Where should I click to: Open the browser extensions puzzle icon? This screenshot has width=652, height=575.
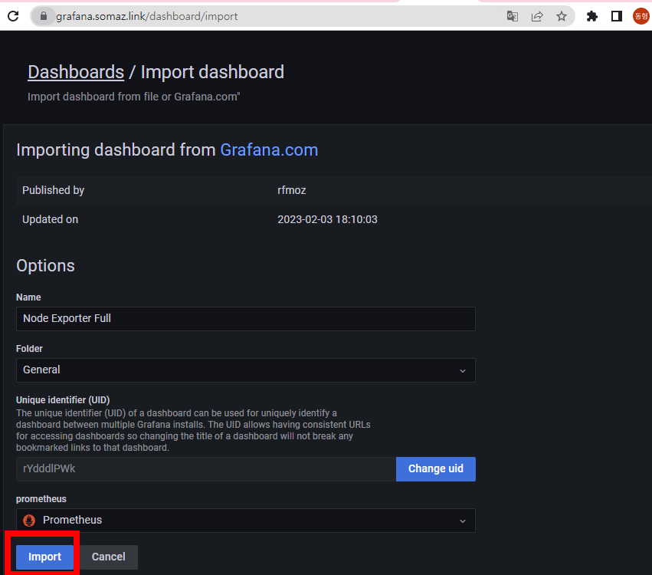(591, 16)
